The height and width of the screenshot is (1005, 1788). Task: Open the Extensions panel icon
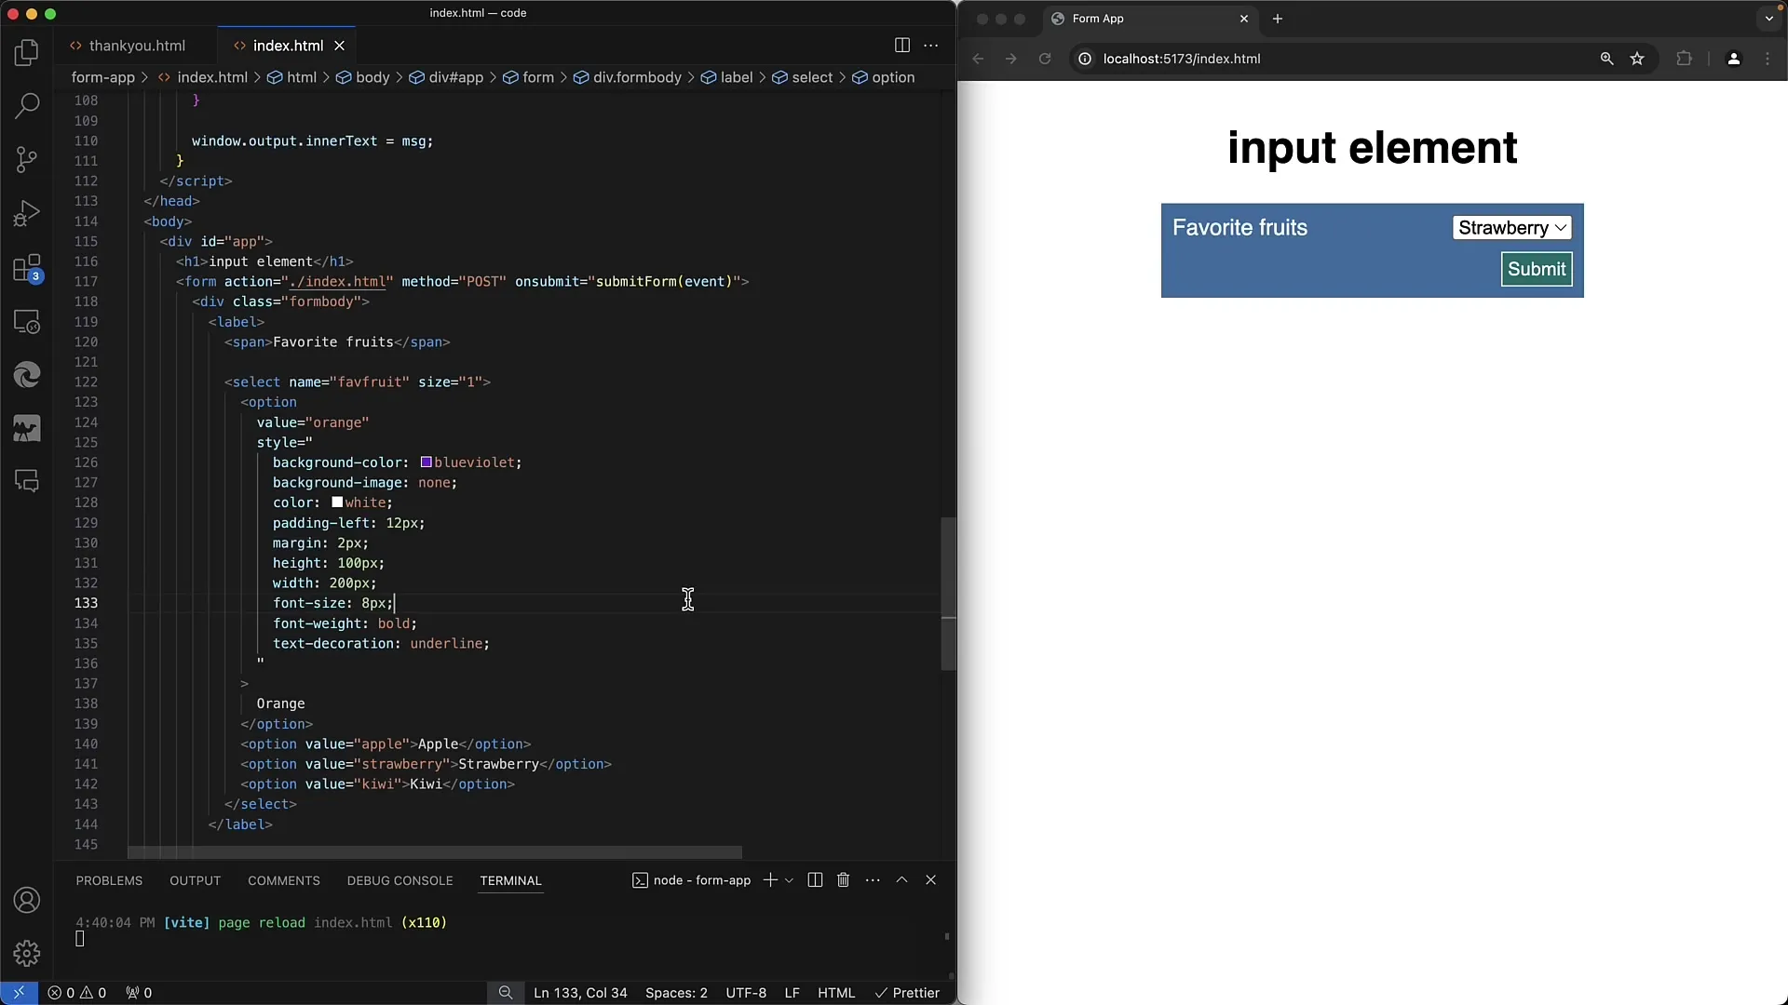pos(27,266)
